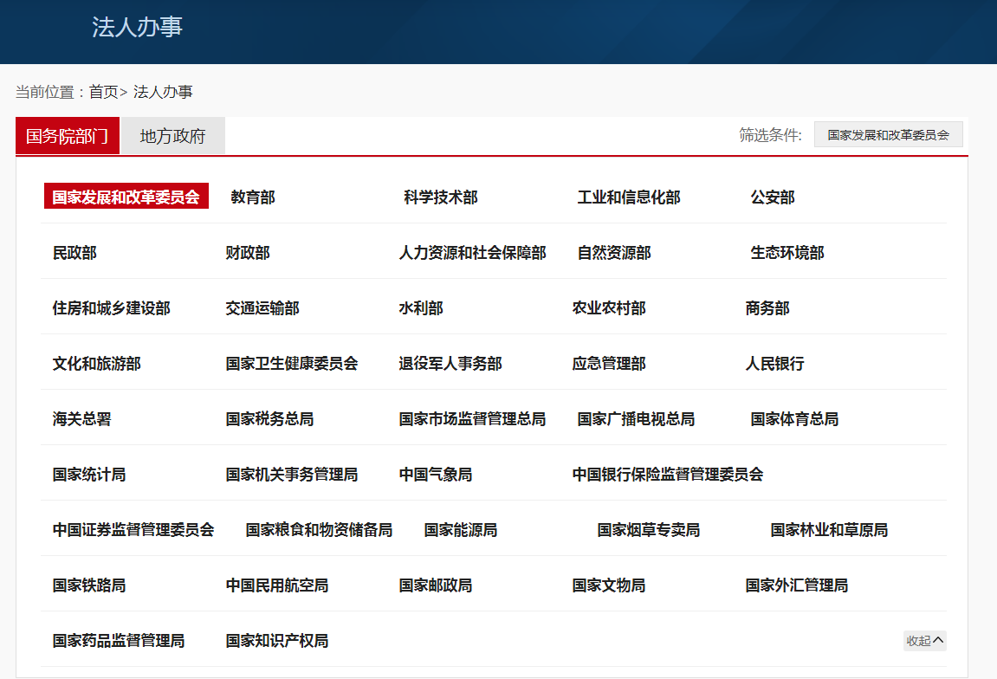997x679 pixels.
Task: Select 国家知识产权局
Action: click(277, 641)
